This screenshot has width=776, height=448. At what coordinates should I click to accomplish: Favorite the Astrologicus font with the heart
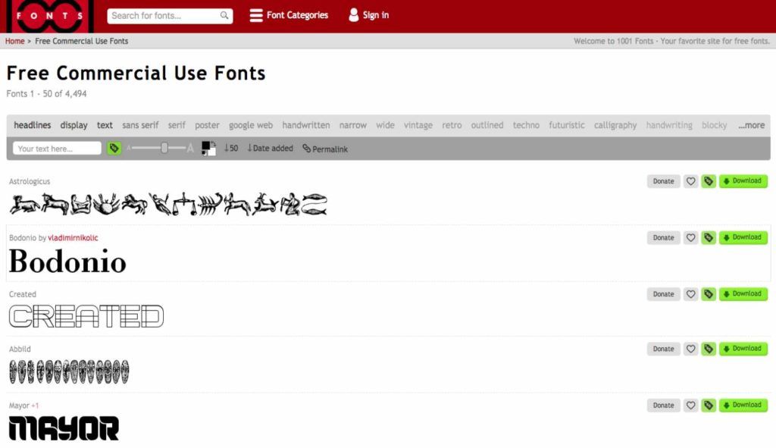click(x=690, y=181)
